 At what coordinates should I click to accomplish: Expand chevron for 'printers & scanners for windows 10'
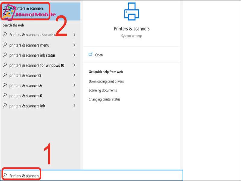point(74,65)
